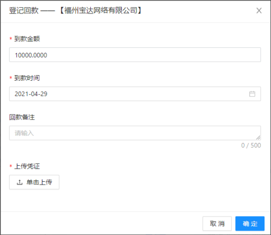Focus the 回款备注 remarks textarea
Screen dimensions: 271x235
tap(135, 133)
